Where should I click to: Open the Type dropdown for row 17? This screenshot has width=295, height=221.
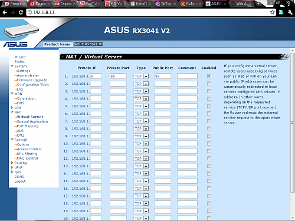[x=141, y=196]
